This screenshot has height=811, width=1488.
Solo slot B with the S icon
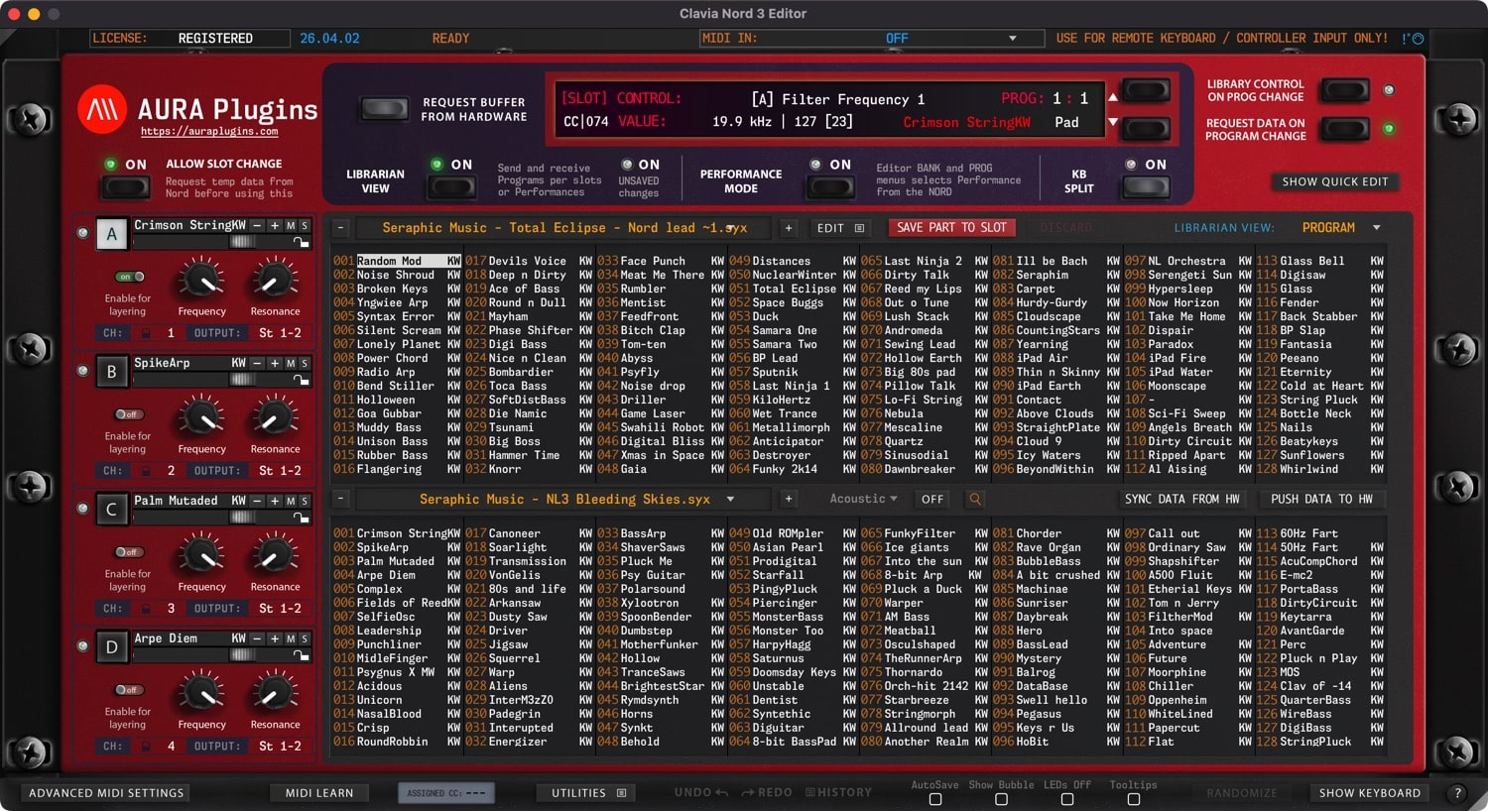[305, 364]
